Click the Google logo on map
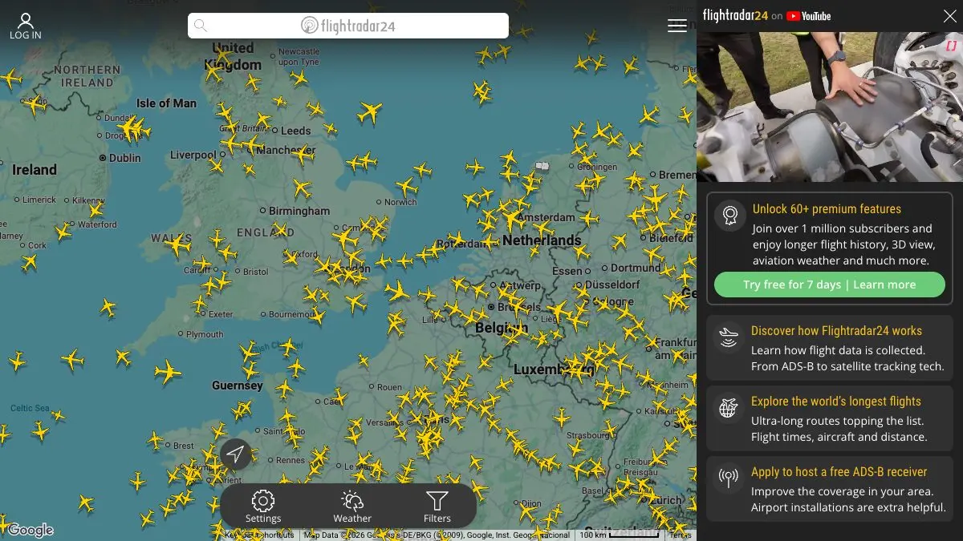Screen dimensions: 963x541 click(30, 530)
